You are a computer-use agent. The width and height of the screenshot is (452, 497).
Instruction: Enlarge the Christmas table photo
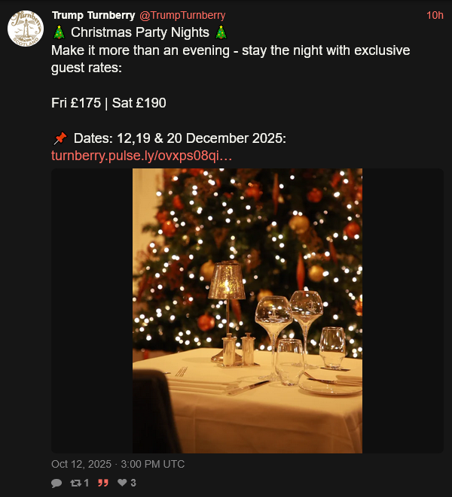pos(247,311)
